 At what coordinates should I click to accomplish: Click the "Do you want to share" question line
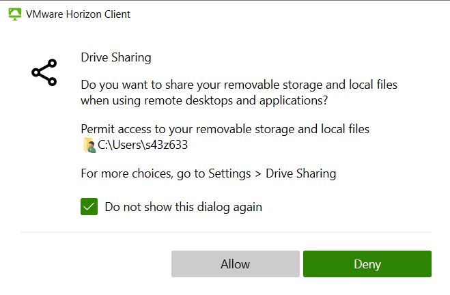point(239,85)
